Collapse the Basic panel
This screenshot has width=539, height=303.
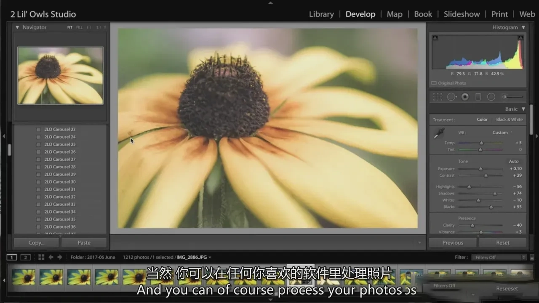(x=523, y=109)
